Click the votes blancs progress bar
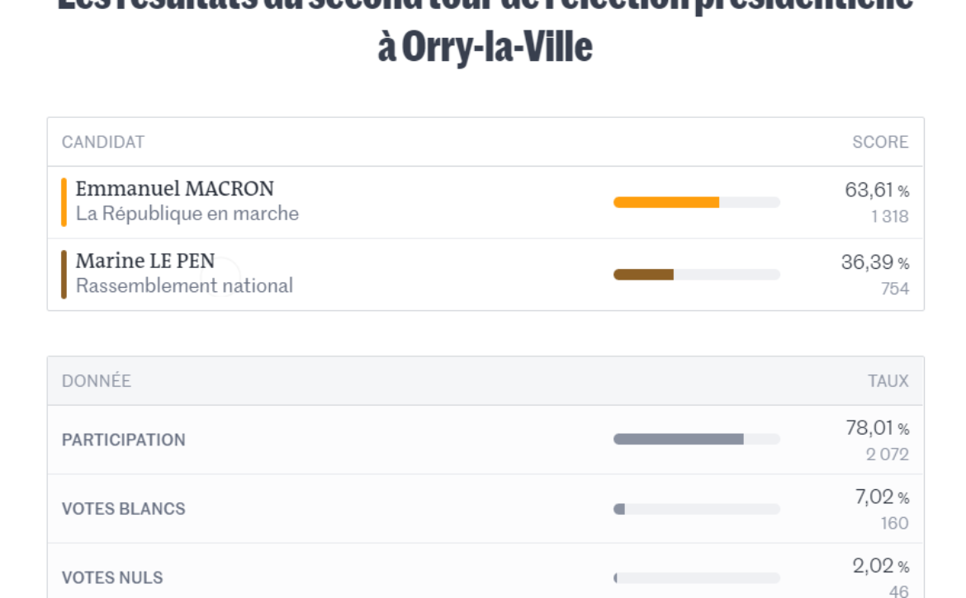 pos(697,509)
